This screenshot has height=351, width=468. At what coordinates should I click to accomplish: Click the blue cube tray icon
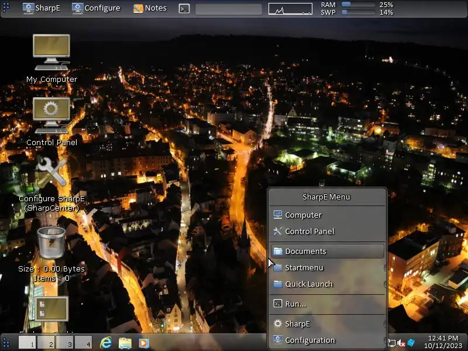[411, 343]
